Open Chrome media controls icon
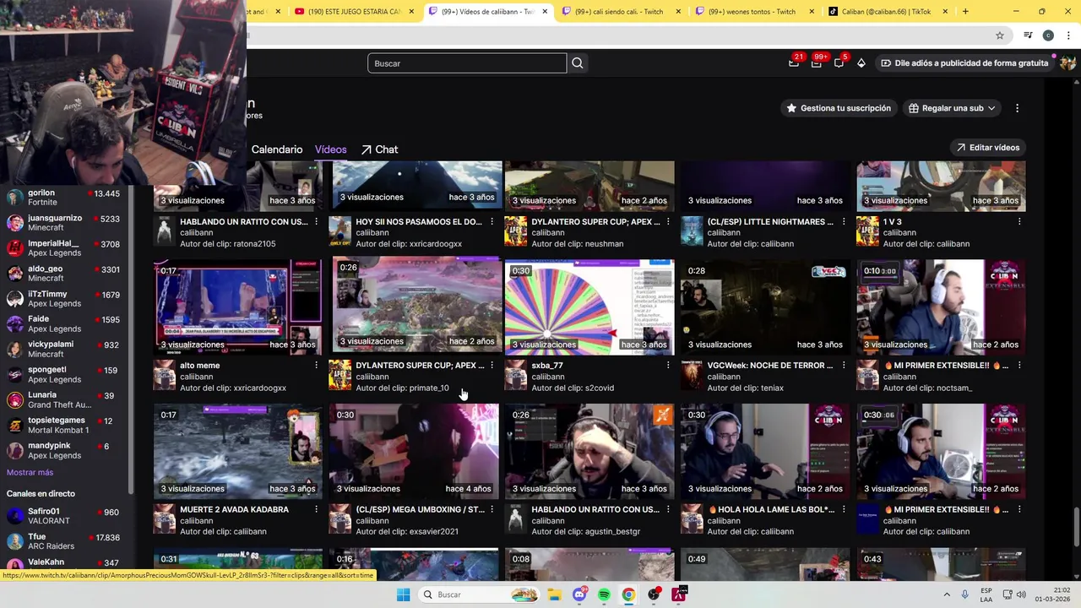Image resolution: width=1081 pixels, height=608 pixels. (x=1028, y=35)
